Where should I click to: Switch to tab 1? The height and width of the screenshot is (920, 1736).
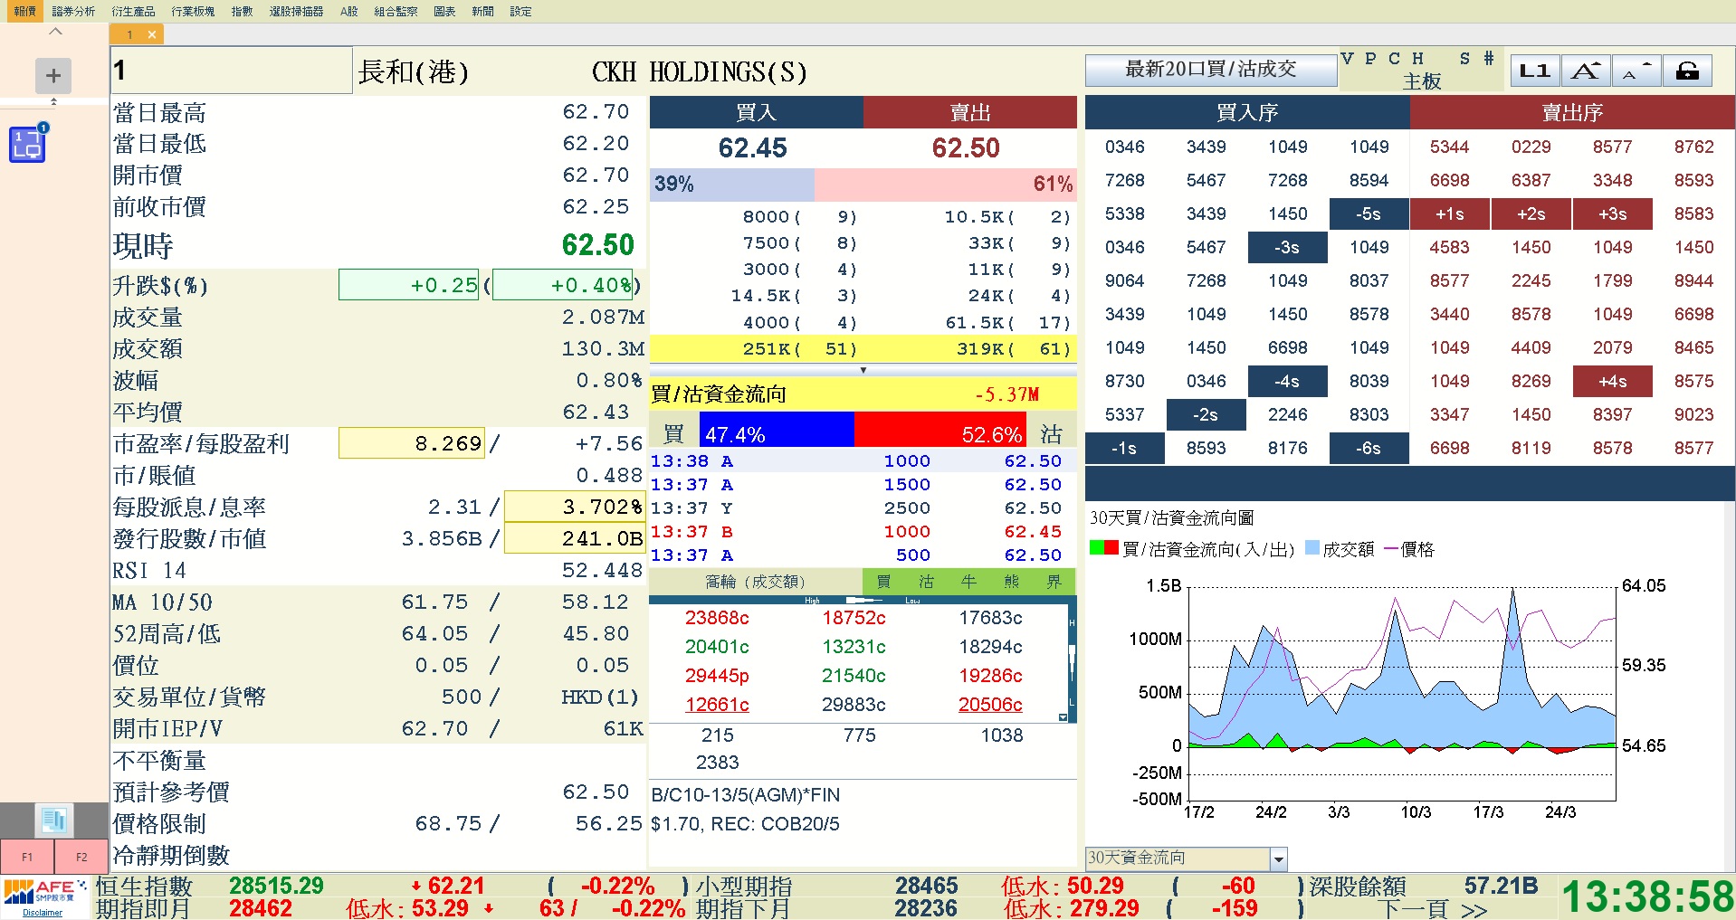coord(129,34)
